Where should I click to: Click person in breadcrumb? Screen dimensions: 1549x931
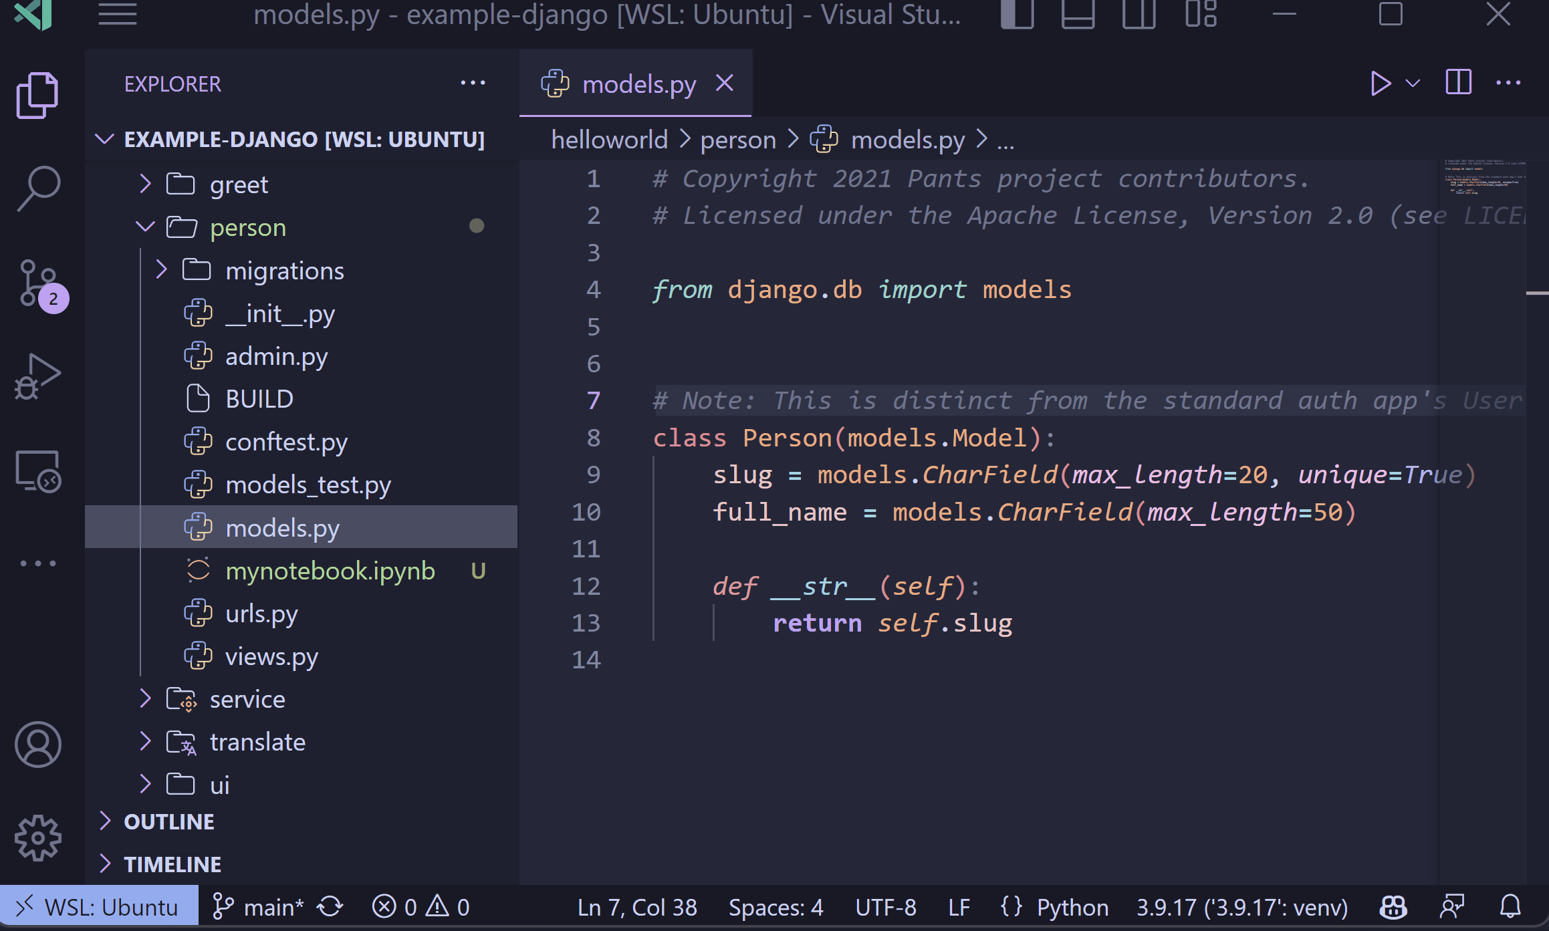click(738, 140)
